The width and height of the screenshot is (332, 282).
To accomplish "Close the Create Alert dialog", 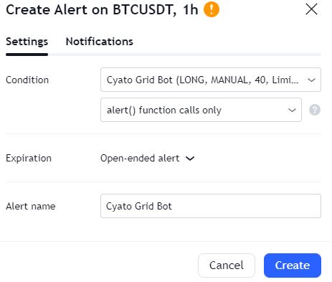I will point(311,9).
